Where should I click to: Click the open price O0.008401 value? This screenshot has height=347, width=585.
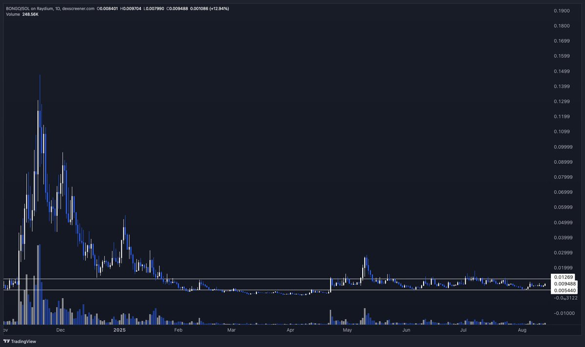(107, 8)
